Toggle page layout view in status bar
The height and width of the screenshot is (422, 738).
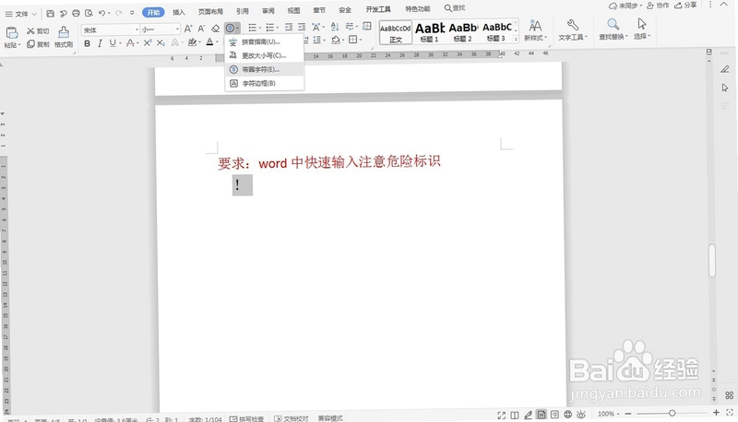click(x=542, y=415)
